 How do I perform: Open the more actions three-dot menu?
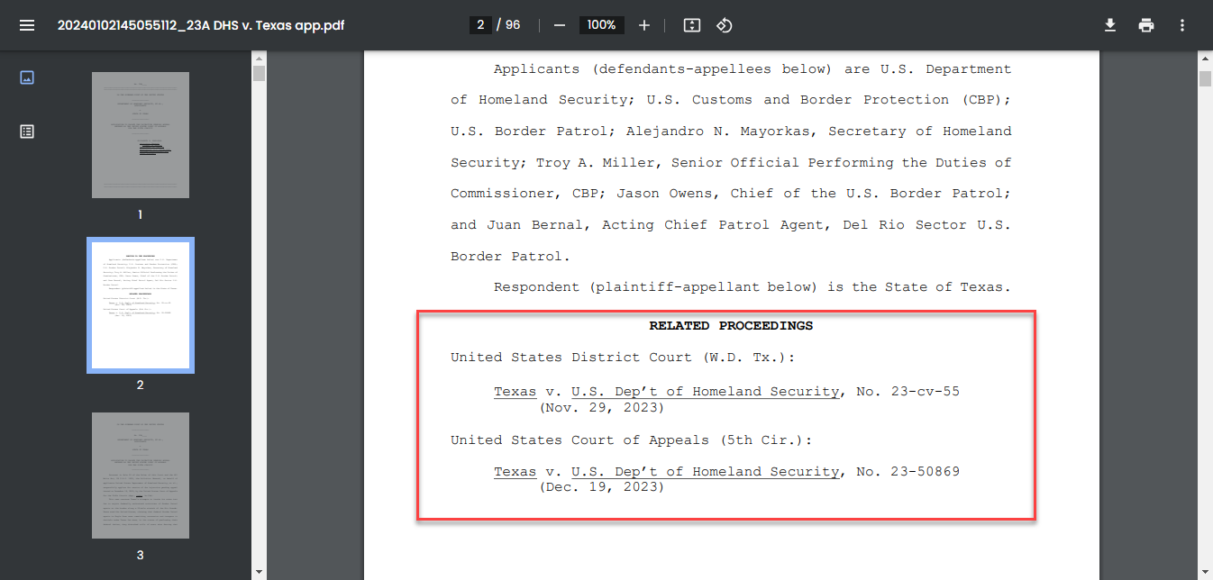tap(1182, 25)
